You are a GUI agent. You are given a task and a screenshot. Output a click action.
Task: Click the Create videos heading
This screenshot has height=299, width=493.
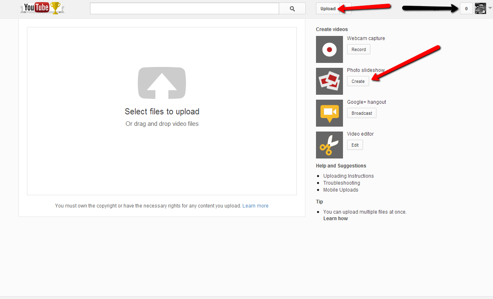pos(332,29)
